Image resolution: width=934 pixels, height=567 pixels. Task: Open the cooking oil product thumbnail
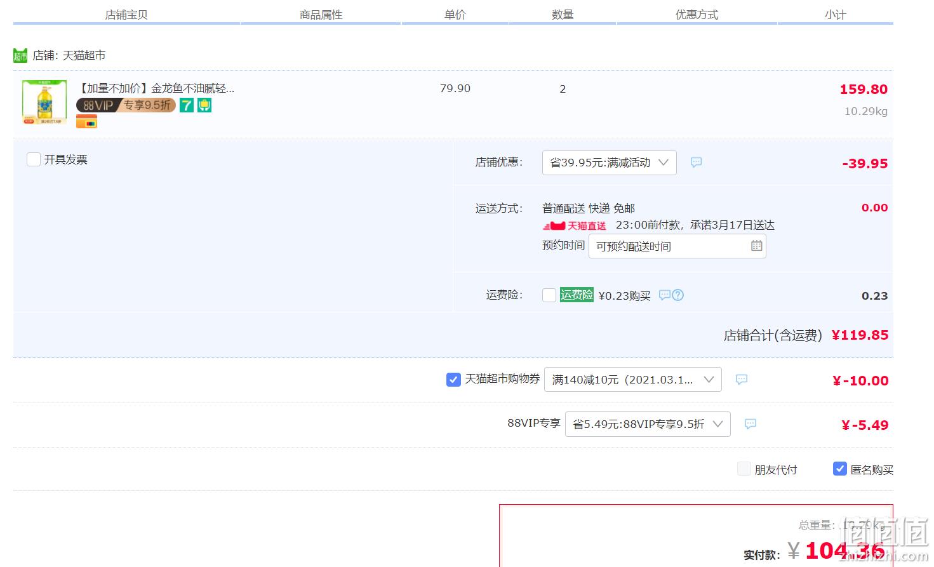44,102
